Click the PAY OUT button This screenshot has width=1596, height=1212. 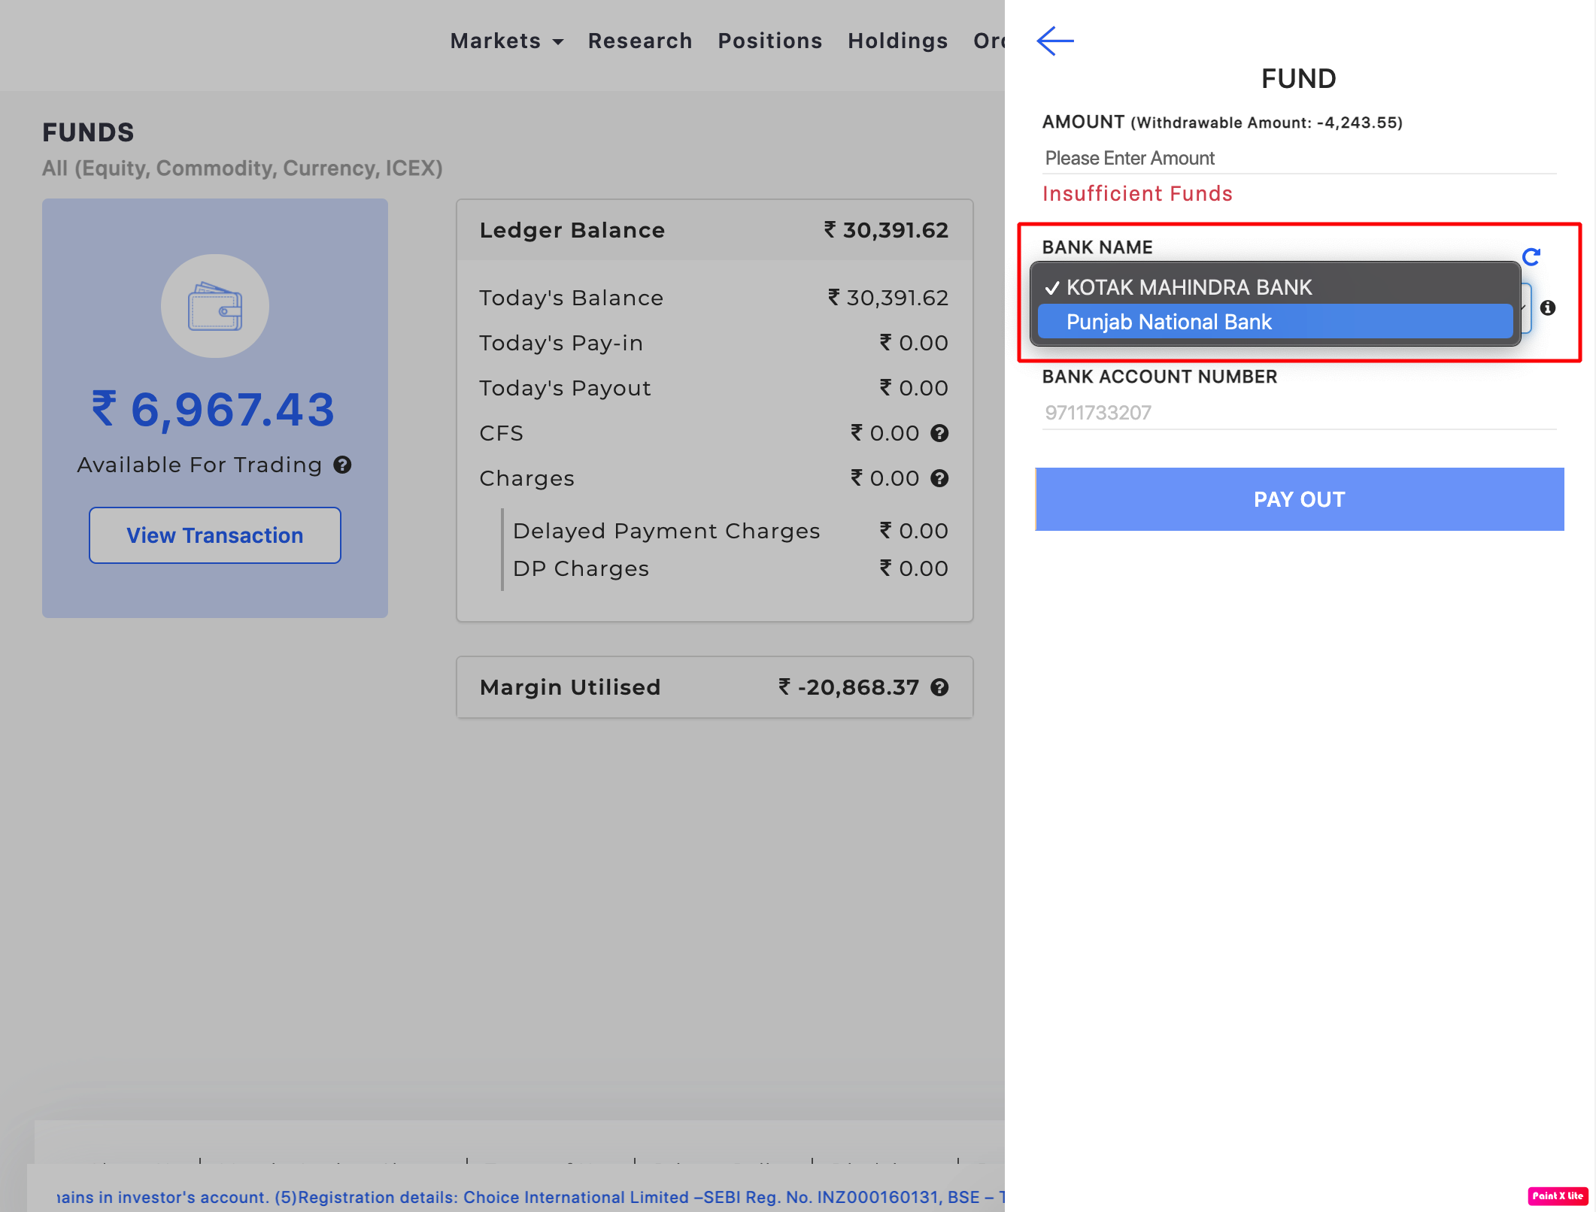[x=1300, y=499]
